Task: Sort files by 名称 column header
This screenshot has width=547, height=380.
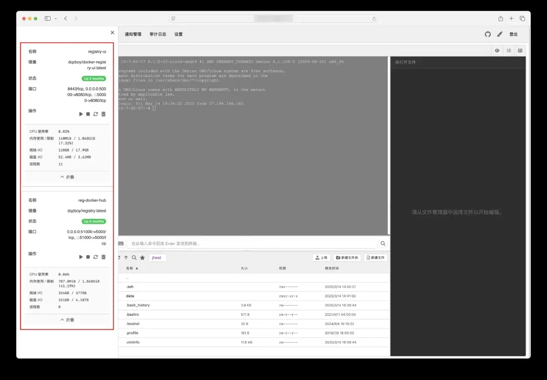Action: click(132, 268)
